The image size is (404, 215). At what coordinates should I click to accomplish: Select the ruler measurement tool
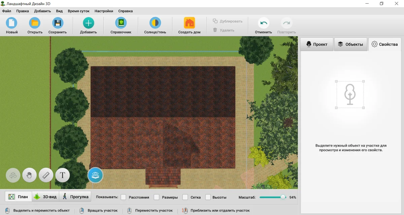pos(46,175)
